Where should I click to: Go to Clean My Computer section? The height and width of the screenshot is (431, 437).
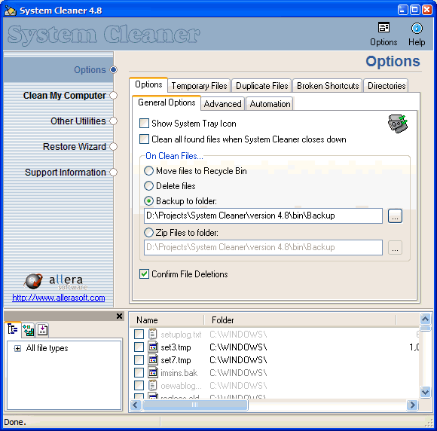point(64,96)
